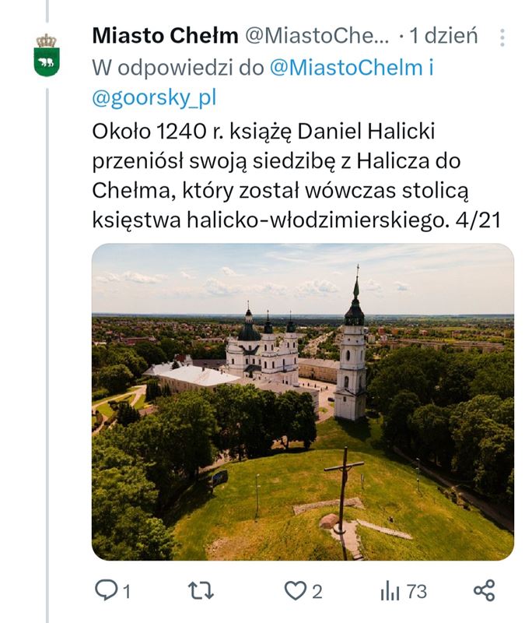532x623 pixels.
Task: Share the tweet using the share icon
Action: coord(484,590)
